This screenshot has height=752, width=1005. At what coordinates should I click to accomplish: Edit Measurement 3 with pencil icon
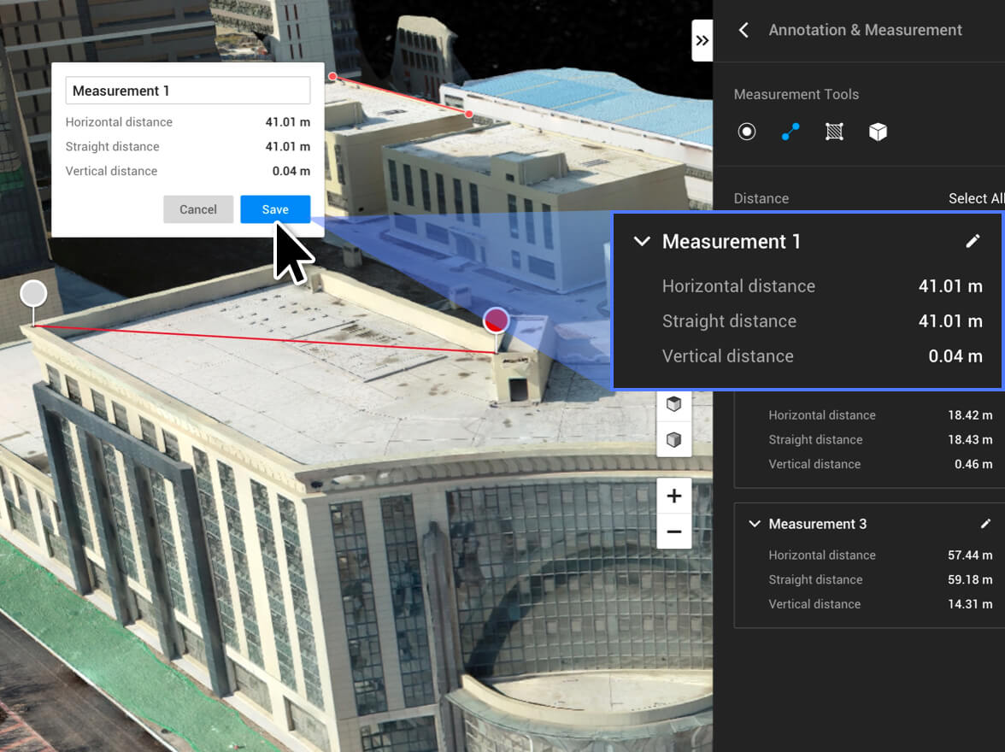pos(985,524)
